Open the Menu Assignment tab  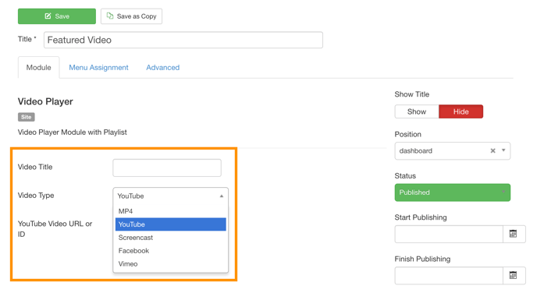click(98, 67)
